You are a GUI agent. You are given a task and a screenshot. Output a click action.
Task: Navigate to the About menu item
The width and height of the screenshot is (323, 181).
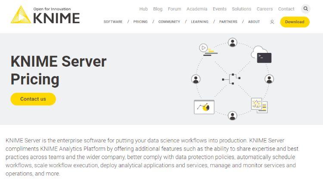point(254,22)
